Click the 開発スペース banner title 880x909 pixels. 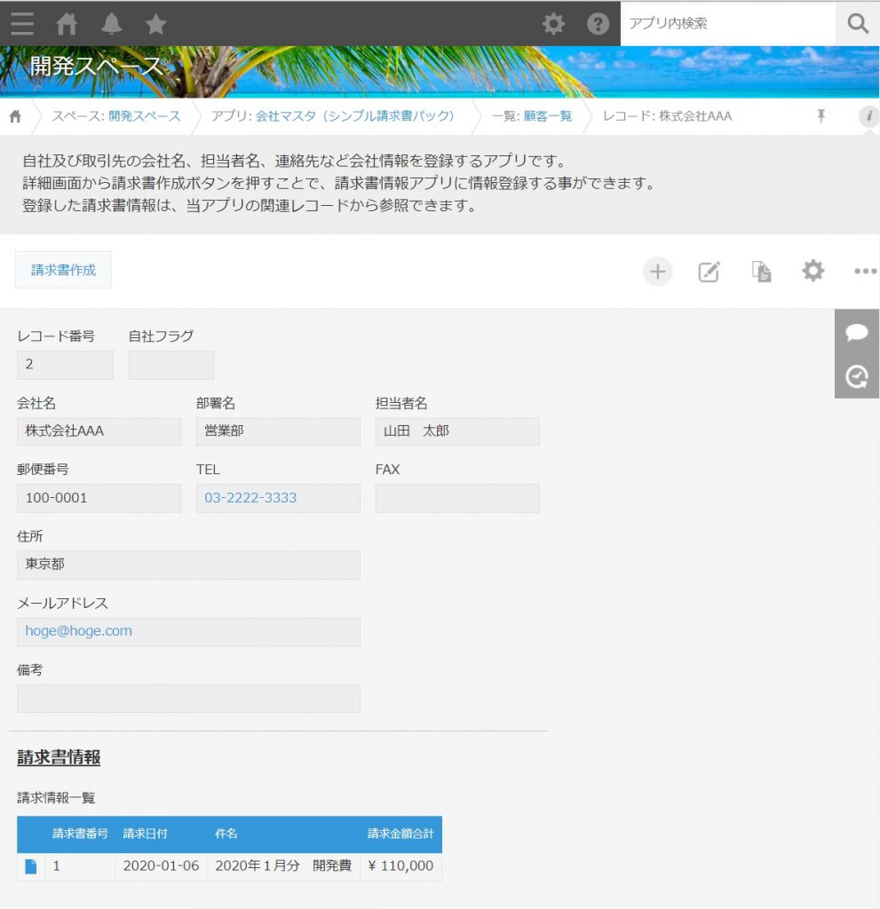click(96, 66)
